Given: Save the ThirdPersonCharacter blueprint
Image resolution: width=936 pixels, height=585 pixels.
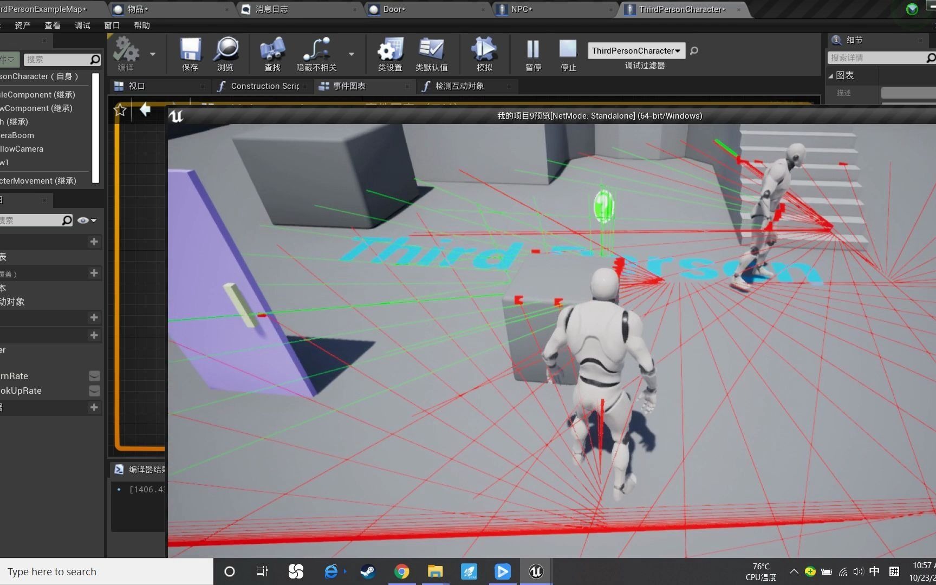Looking at the screenshot, I should coord(189,53).
